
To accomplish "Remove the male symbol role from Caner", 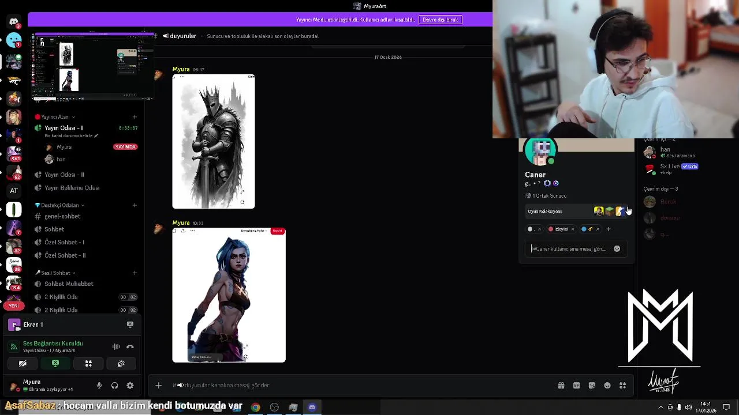I will tap(598, 229).
